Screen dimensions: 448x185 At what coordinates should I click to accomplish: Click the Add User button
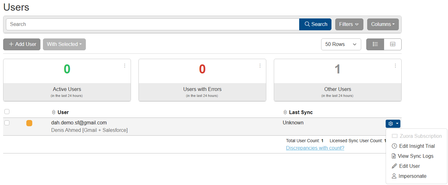22,44
